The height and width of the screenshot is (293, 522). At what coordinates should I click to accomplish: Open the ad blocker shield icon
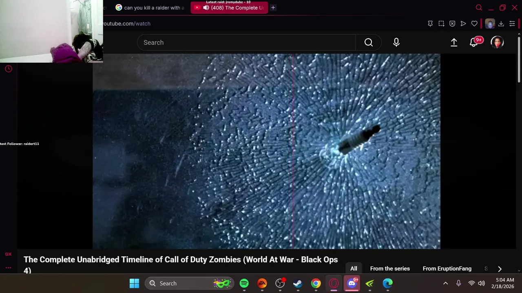point(452,24)
